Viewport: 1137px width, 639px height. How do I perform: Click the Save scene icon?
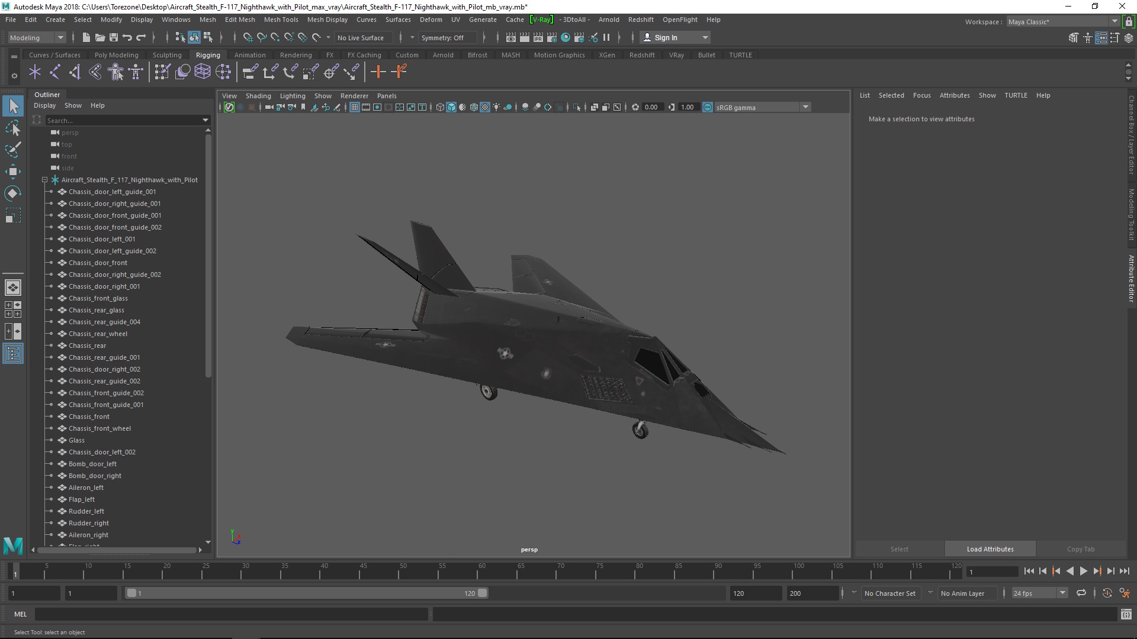114,37
